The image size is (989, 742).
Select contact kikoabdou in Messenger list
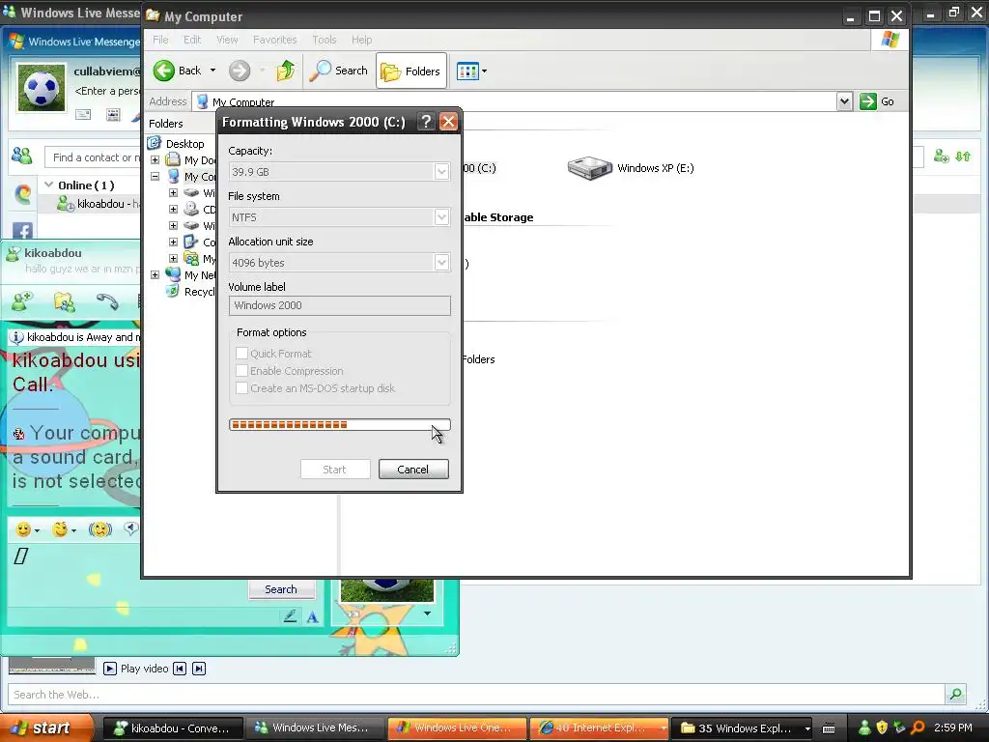click(x=97, y=204)
